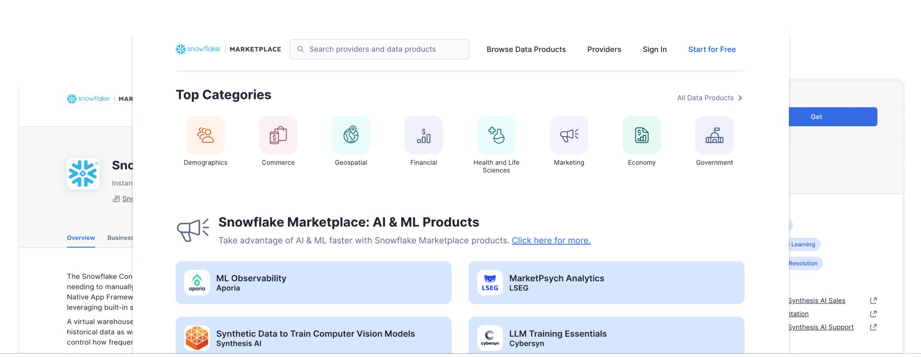The width and height of the screenshot is (921, 357).
Task: Click the LSEG logo on MarketPsych card
Action: click(490, 282)
